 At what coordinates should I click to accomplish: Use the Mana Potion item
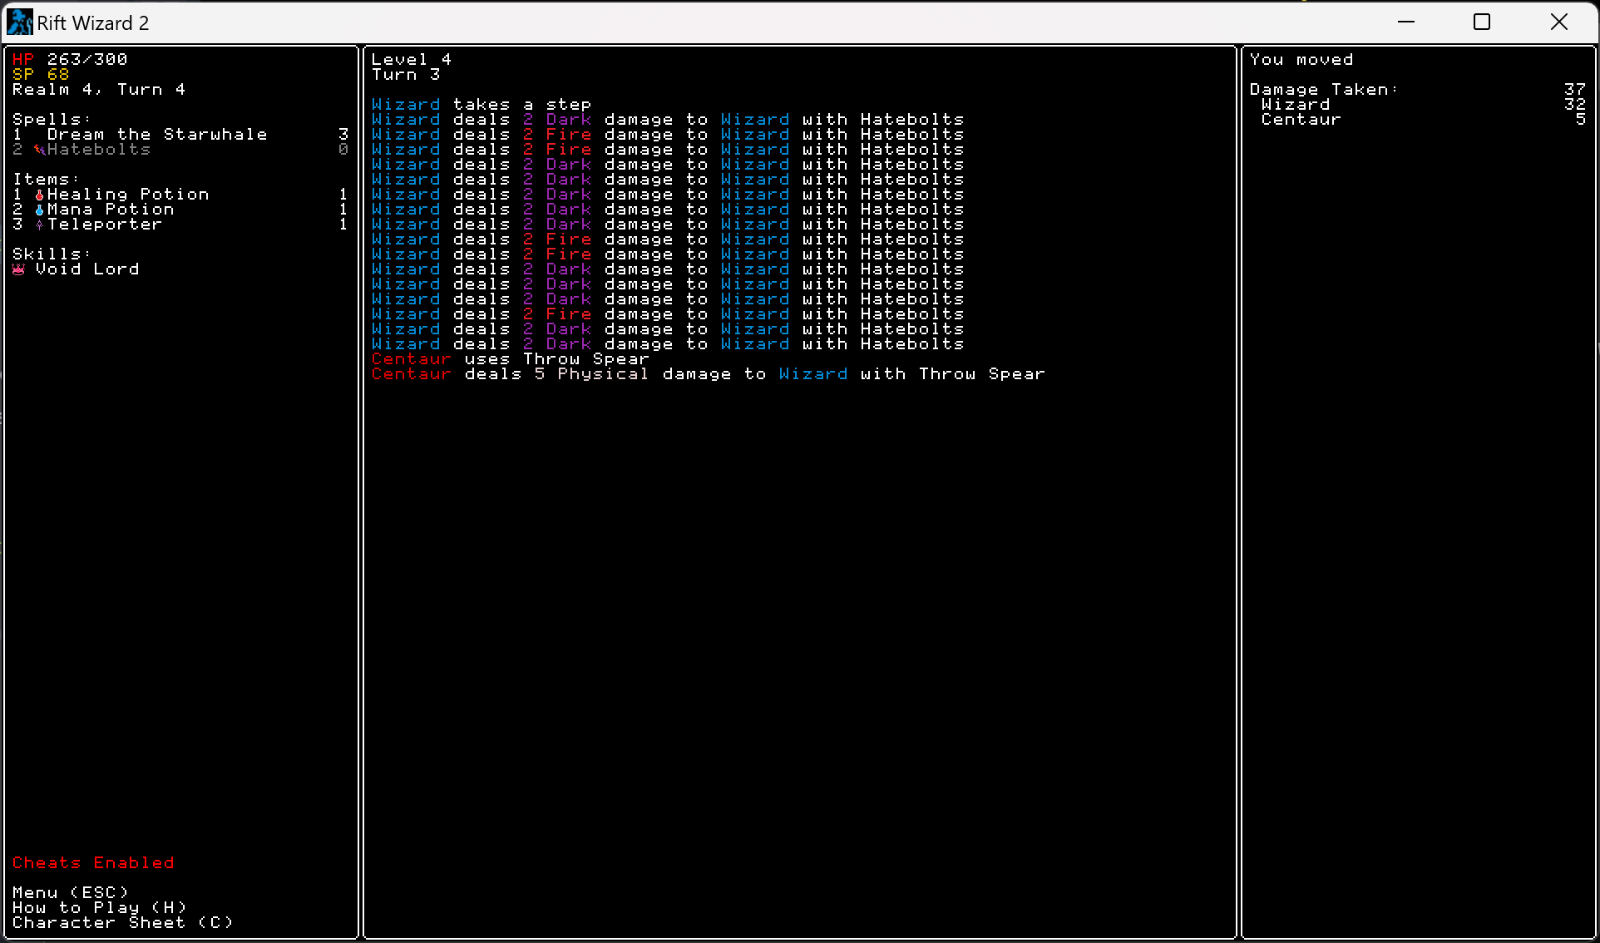coord(110,210)
